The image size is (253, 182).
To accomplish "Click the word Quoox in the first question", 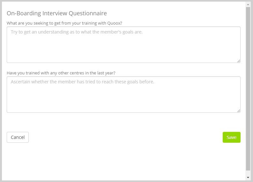I will (114, 23).
